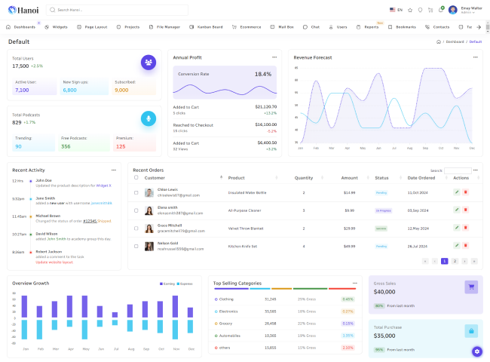Click the Dashboard breadcrumb link
490x362 pixels.
click(455, 41)
